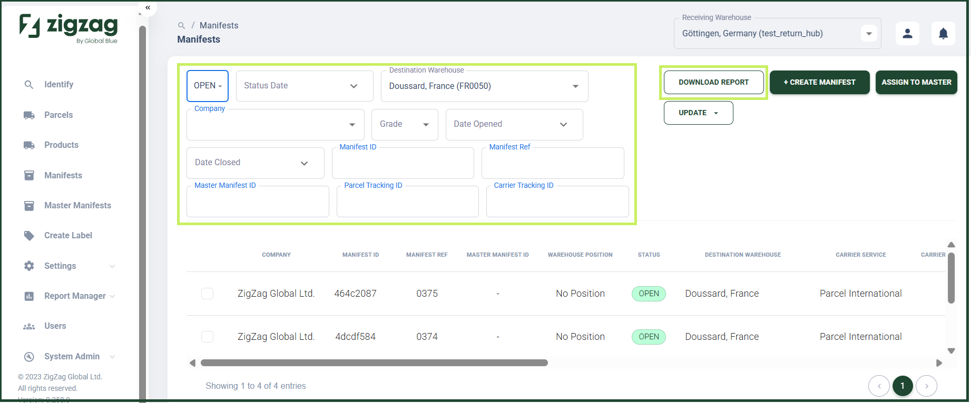Expand Report Manager menu chevron
Viewport: 971px width, 403px height.
click(112, 296)
